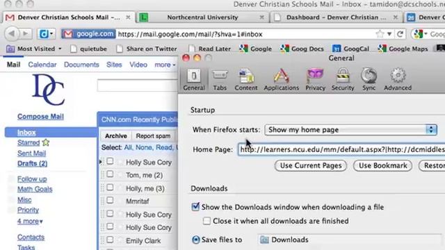This screenshot has height=250, width=445.
Task: Click the Report spam button
Action: (153, 136)
